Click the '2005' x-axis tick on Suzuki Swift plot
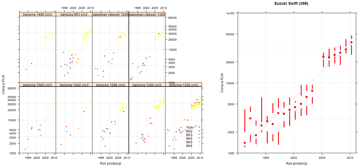Image resolution: width=364 pixels, height=168 pixels. 322,158
